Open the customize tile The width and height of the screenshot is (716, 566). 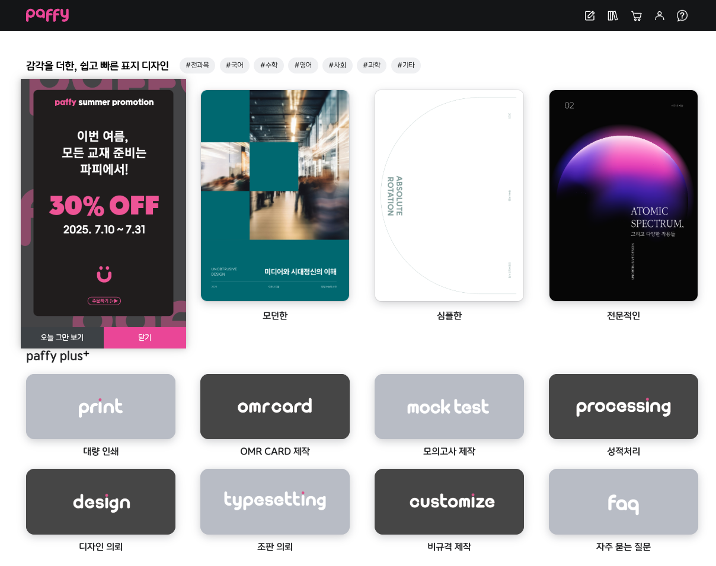pos(449,502)
